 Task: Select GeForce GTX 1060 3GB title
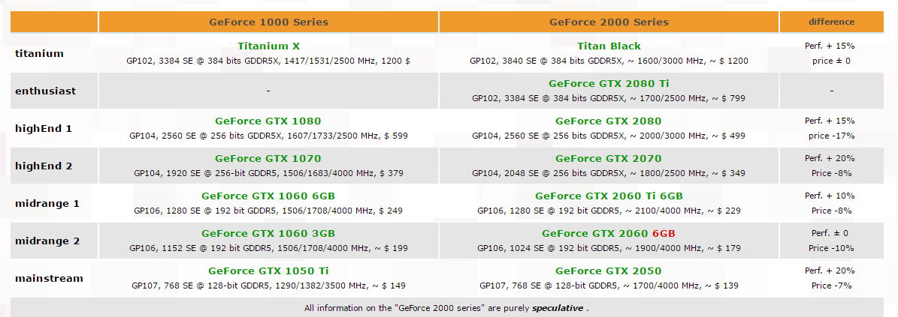(268, 233)
